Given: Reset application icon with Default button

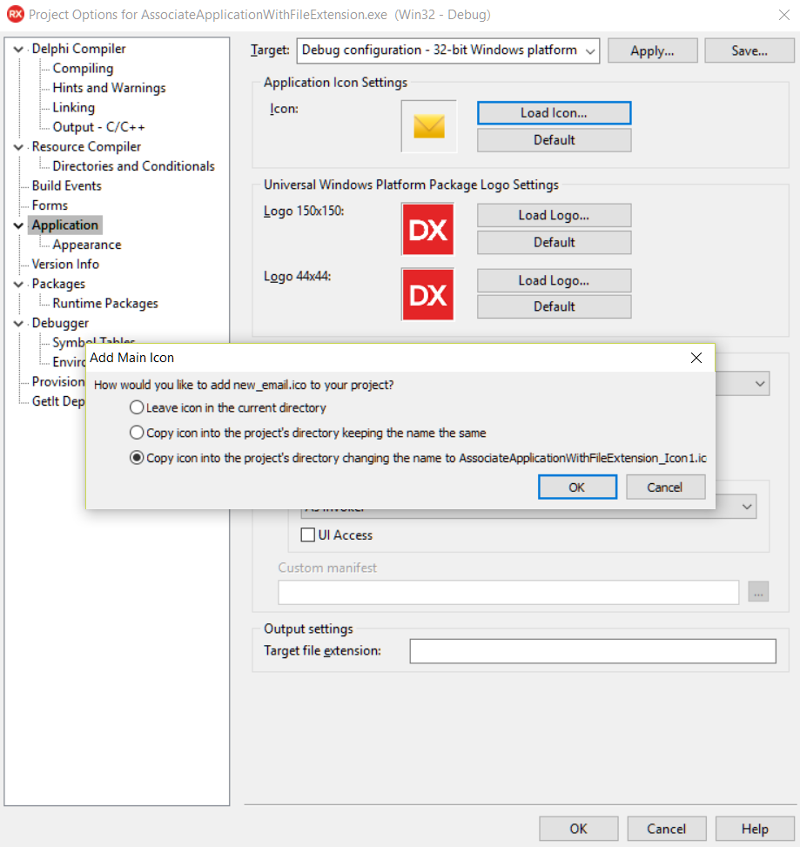Looking at the screenshot, I should 555,140.
